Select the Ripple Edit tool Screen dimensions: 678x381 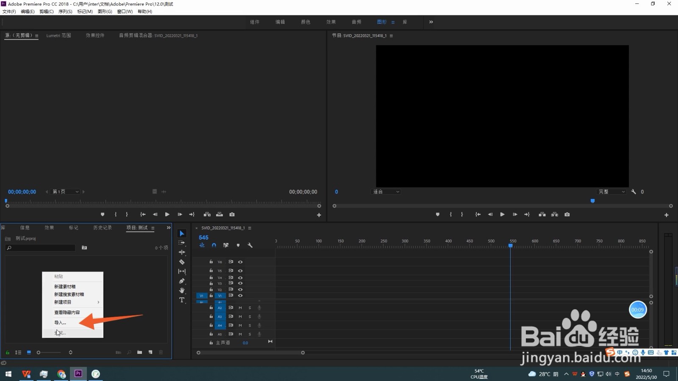tap(182, 252)
